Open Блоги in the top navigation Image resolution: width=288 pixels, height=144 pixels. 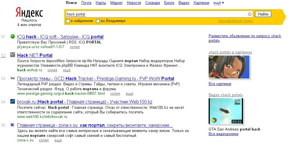point(169,3)
